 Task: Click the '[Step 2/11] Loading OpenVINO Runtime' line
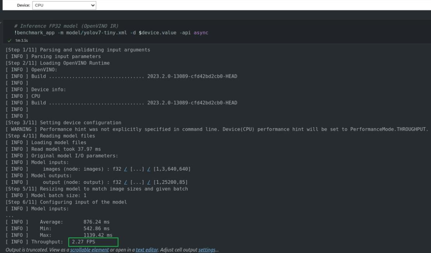57,63
